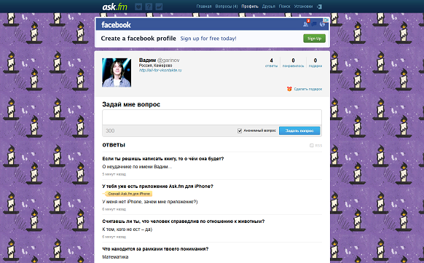Click the checkmark answers icon in header
Screen dimensions: 424x263
159,7
